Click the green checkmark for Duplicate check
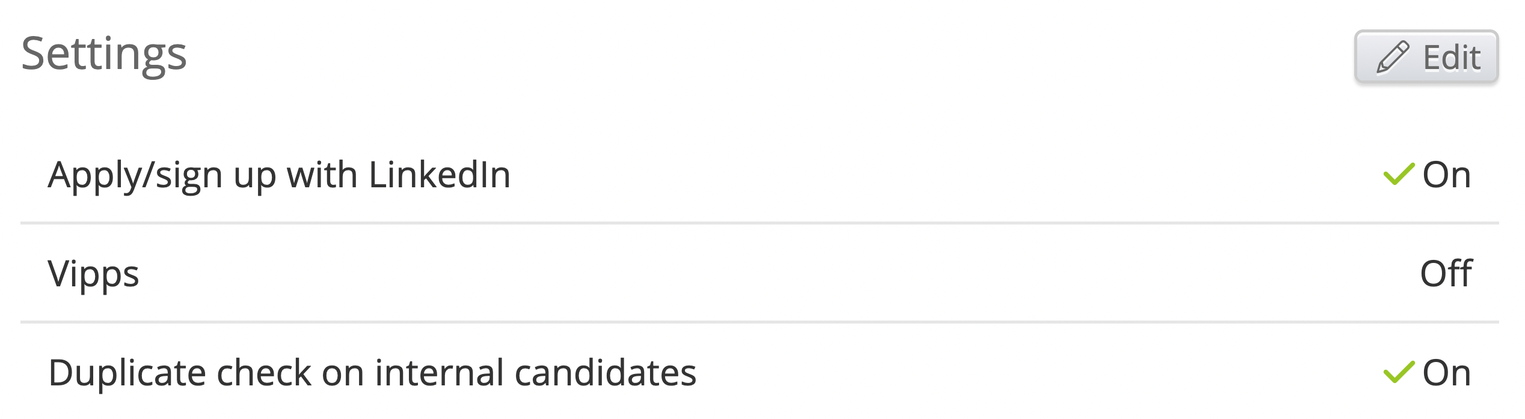The image size is (1525, 419). 1399,372
